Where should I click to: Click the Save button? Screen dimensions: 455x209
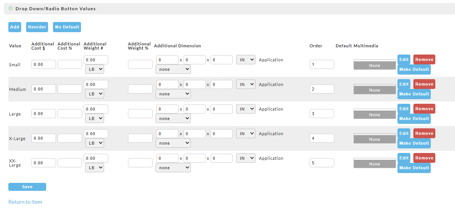27,187
